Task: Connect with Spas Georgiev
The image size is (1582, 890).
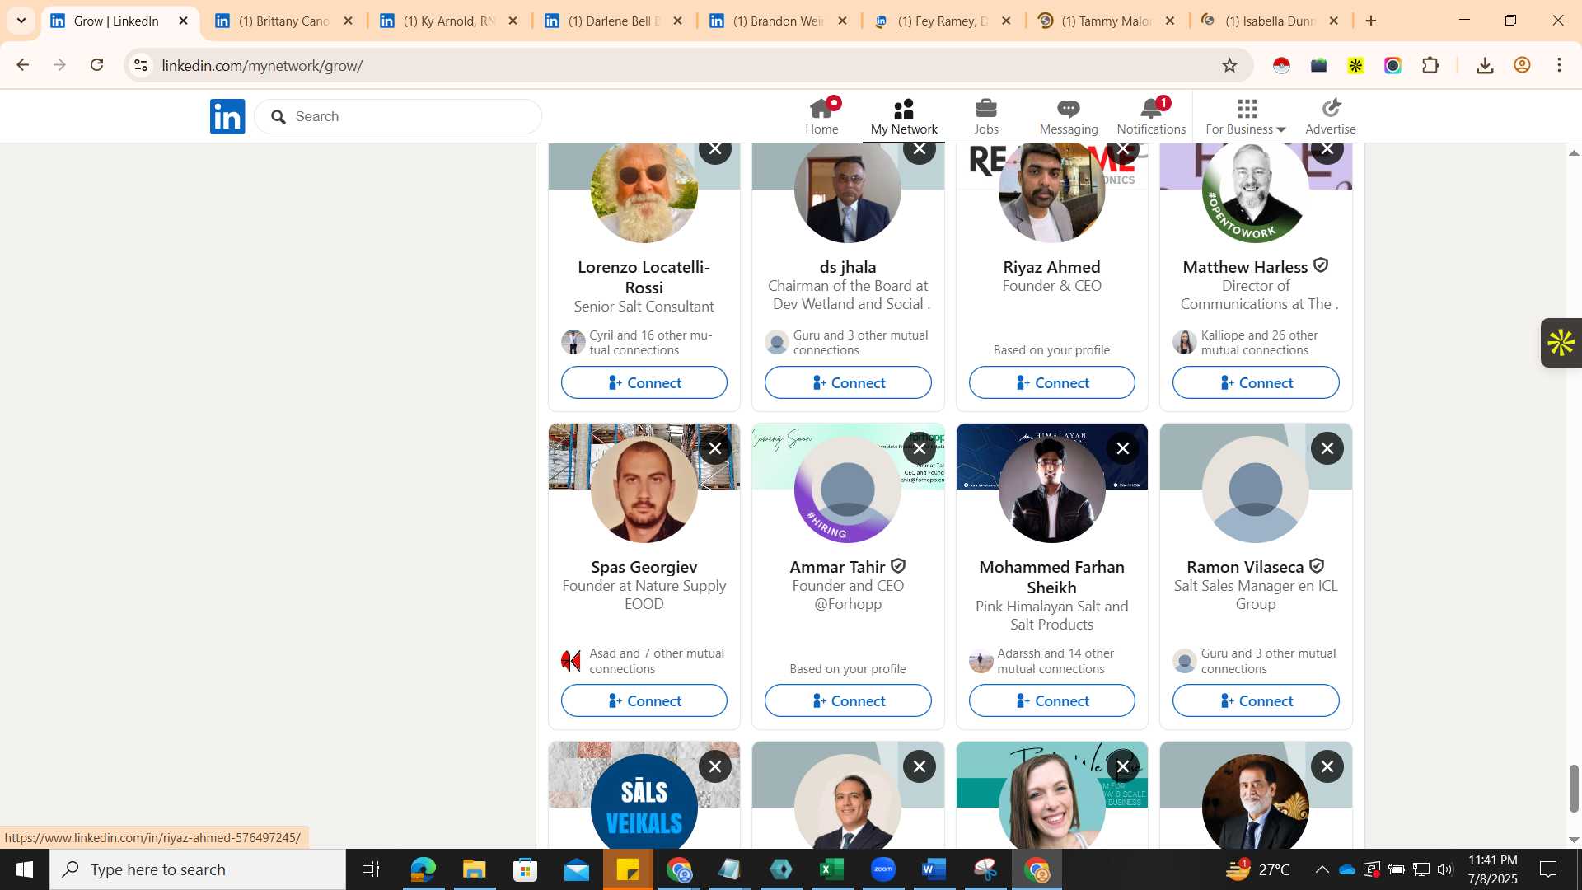Action: coord(644,700)
